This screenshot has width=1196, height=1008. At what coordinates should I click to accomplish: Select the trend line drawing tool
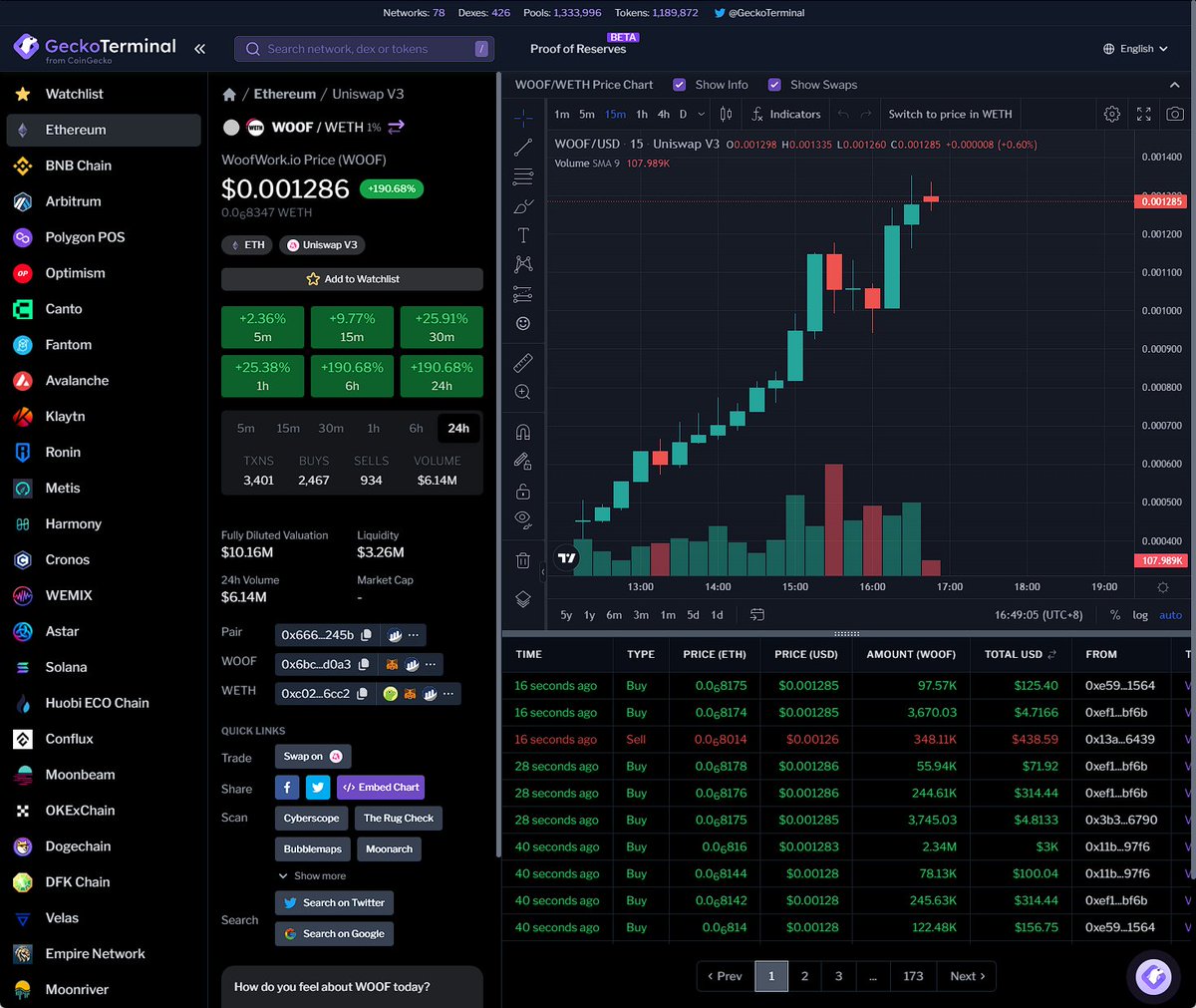tap(523, 148)
